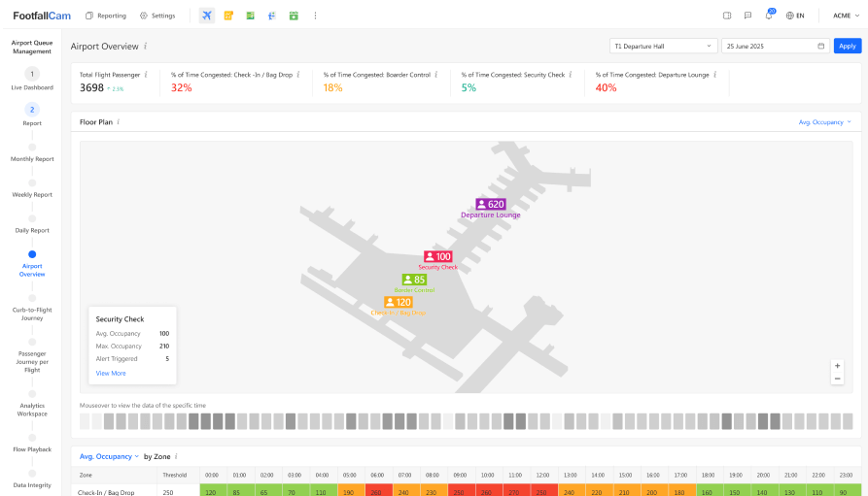
Task: Click the Security Check 100 occupancy marker
Action: tap(437, 256)
